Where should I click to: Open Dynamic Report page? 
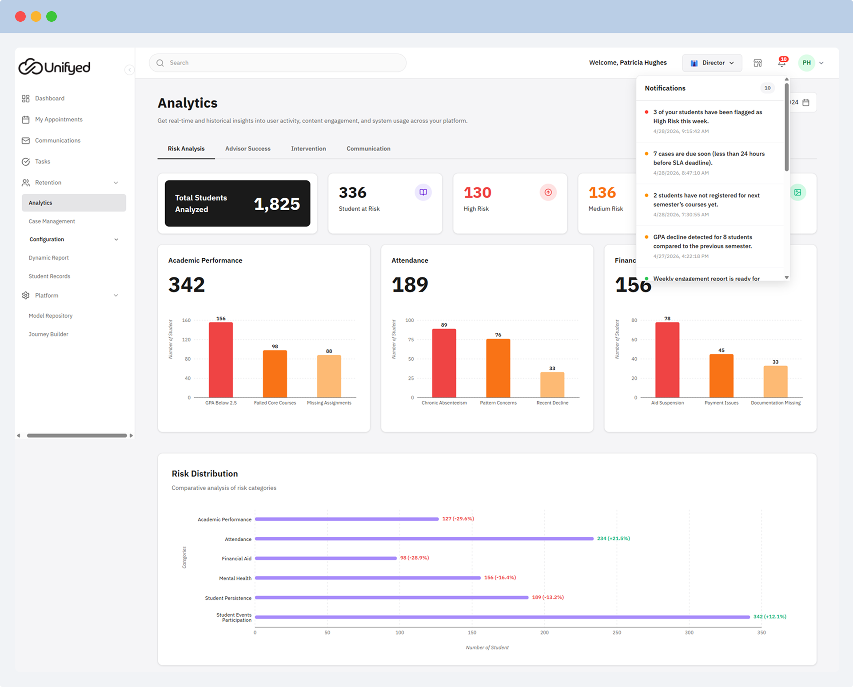(48, 258)
